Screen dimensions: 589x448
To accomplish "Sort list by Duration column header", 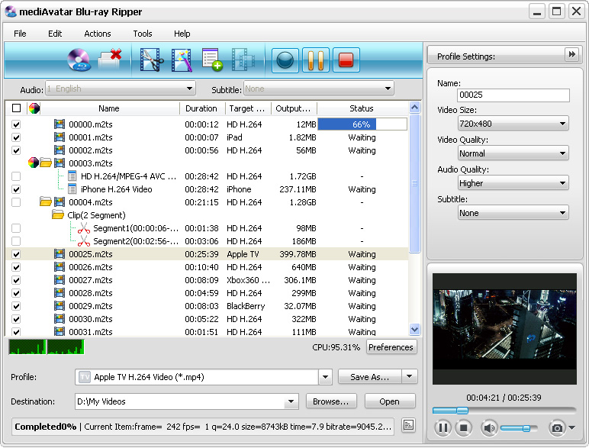I will [x=202, y=108].
